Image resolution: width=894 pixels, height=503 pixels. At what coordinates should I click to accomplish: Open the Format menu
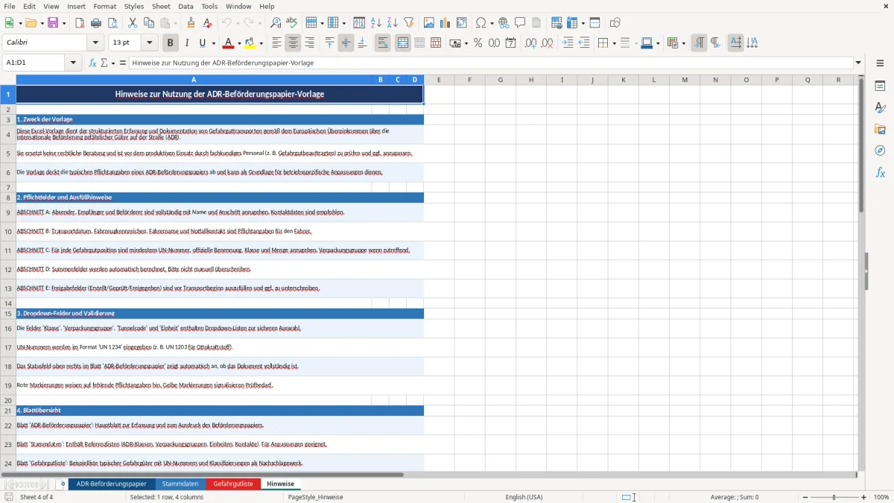[x=104, y=6]
